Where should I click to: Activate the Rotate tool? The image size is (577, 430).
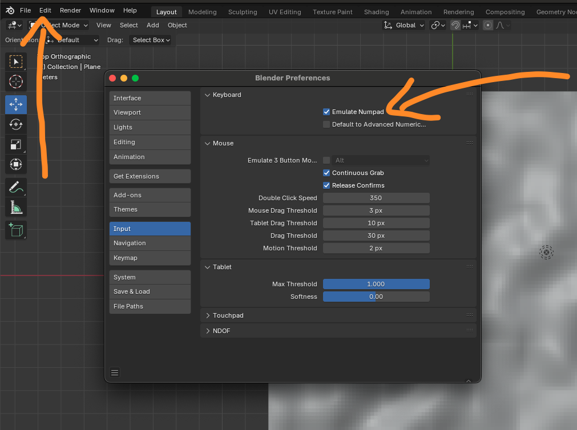click(x=16, y=124)
